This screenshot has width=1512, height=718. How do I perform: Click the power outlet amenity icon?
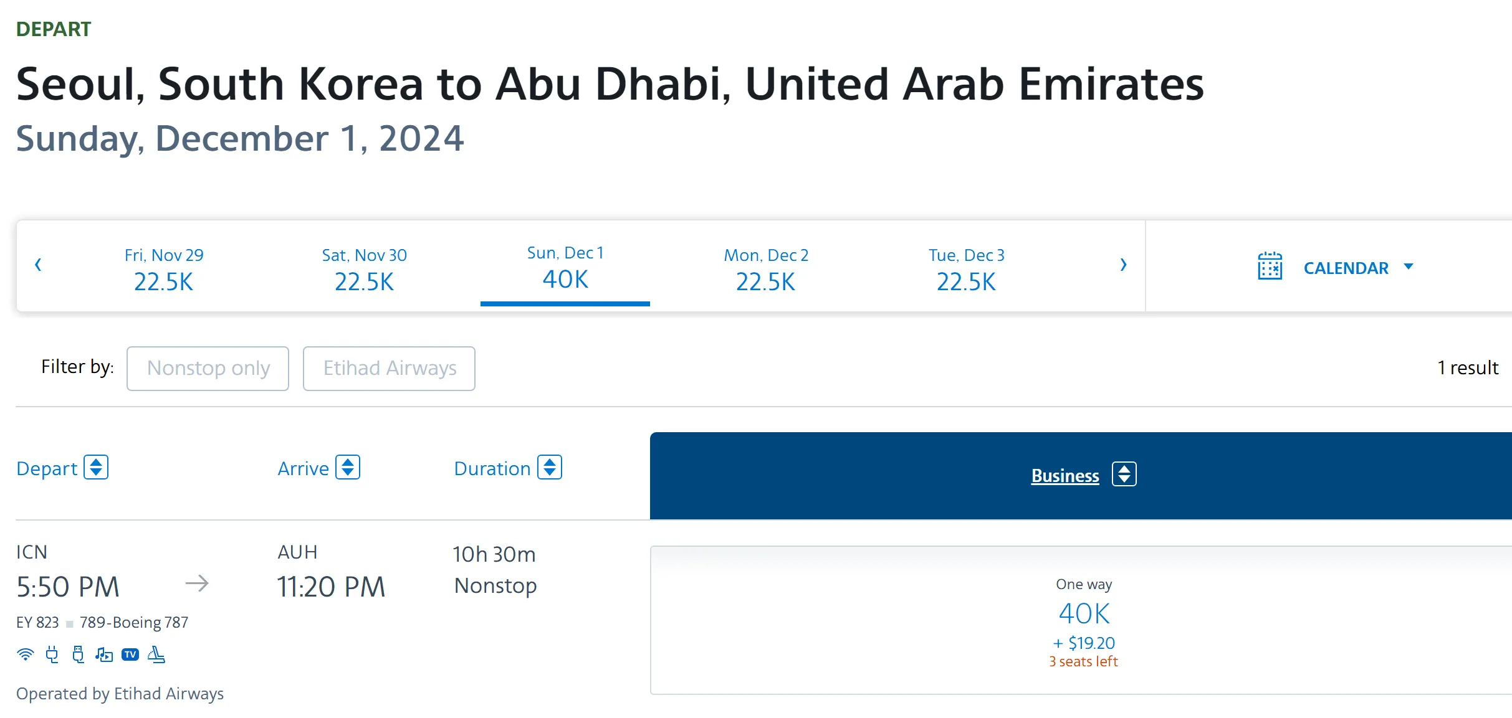[x=52, y=654]
